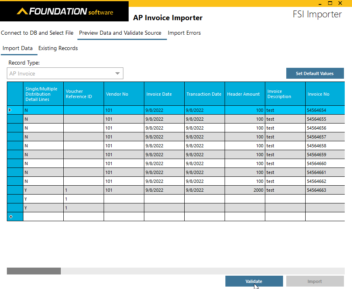
Task: Select invoice number cell 54564655
Action: (x=325, y=119)
